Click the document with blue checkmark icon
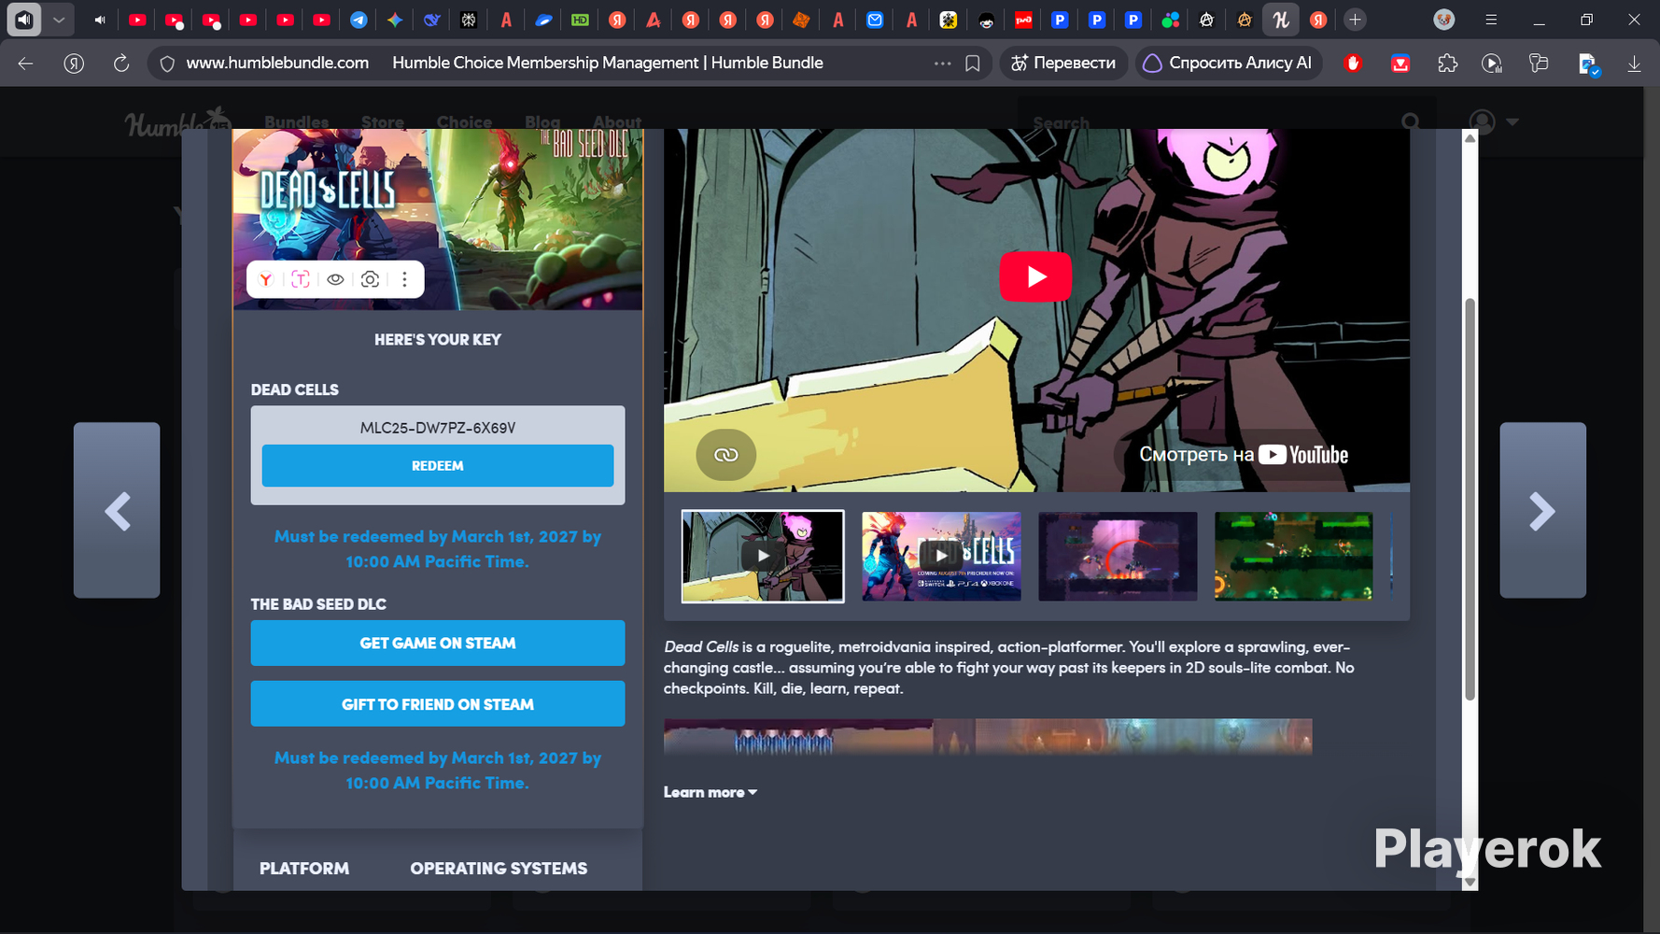This screenshot has width=1660, height=934. coord(1588,64)
